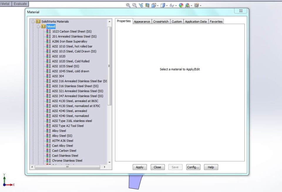The image size is (282, 192).
Task: Show the Favorites tab
Action: pos(216,21)
